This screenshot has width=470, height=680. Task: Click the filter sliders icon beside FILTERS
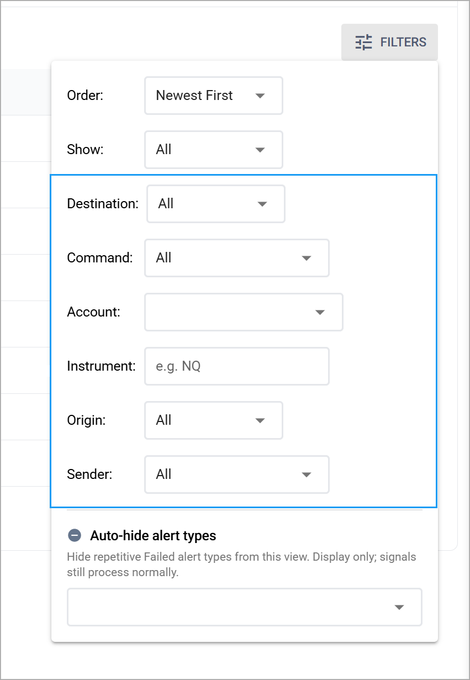(x=363, y=42)
